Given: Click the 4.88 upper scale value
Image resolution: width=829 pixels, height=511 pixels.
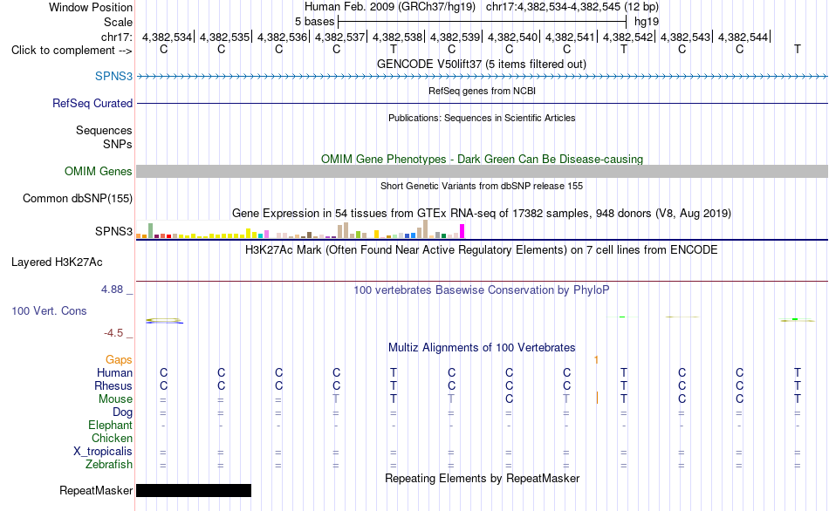Looking at the screenshot, I should tap(112, 290).
